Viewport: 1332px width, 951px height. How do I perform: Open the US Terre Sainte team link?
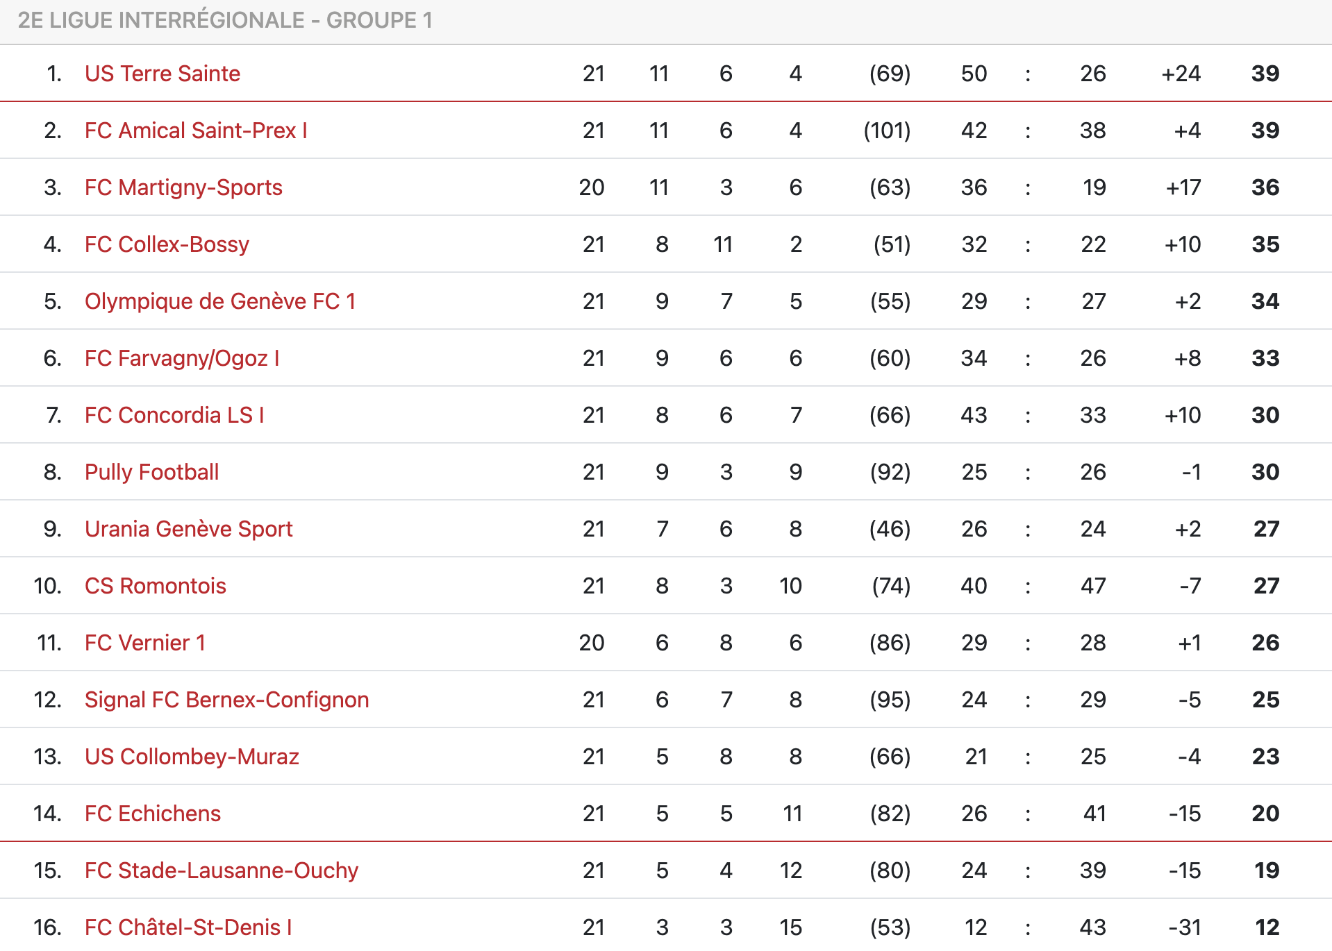click(162, 74)
